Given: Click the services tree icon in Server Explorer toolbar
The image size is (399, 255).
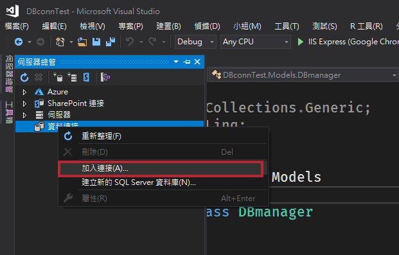Looking at the screenshot, I should click(x=105, y=77).
